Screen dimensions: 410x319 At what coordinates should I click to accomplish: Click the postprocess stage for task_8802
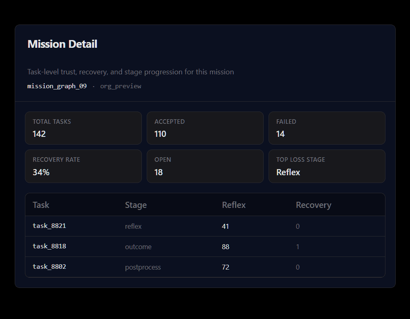pos(143,267)
